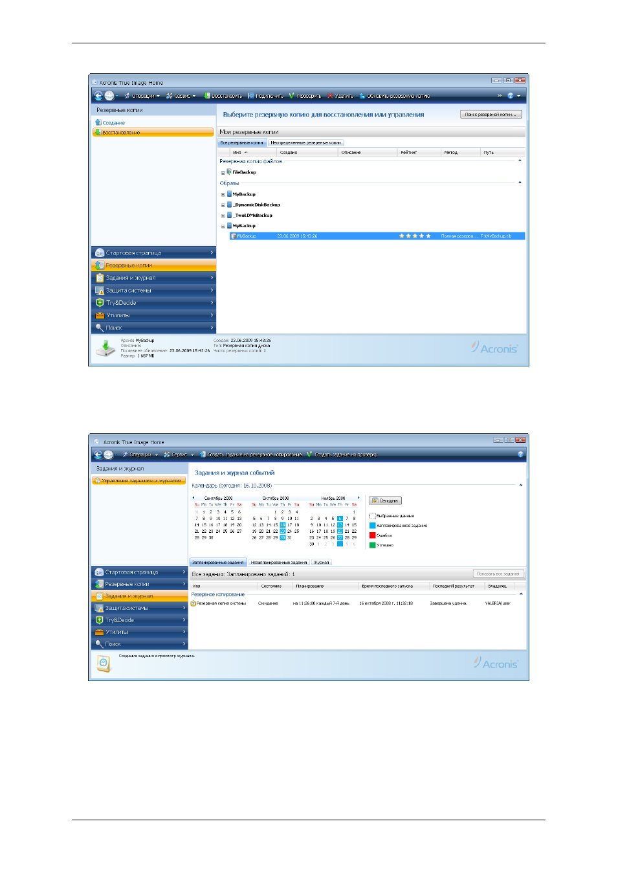The image size is (618, 874).
Task: Go to previous month in calendar
Action: click(x=193, y=498)
